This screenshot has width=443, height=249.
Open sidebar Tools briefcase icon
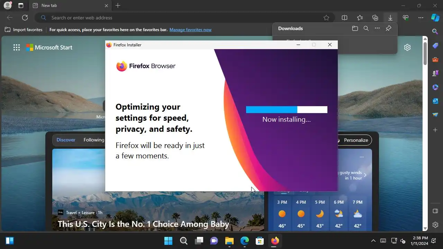435,59
